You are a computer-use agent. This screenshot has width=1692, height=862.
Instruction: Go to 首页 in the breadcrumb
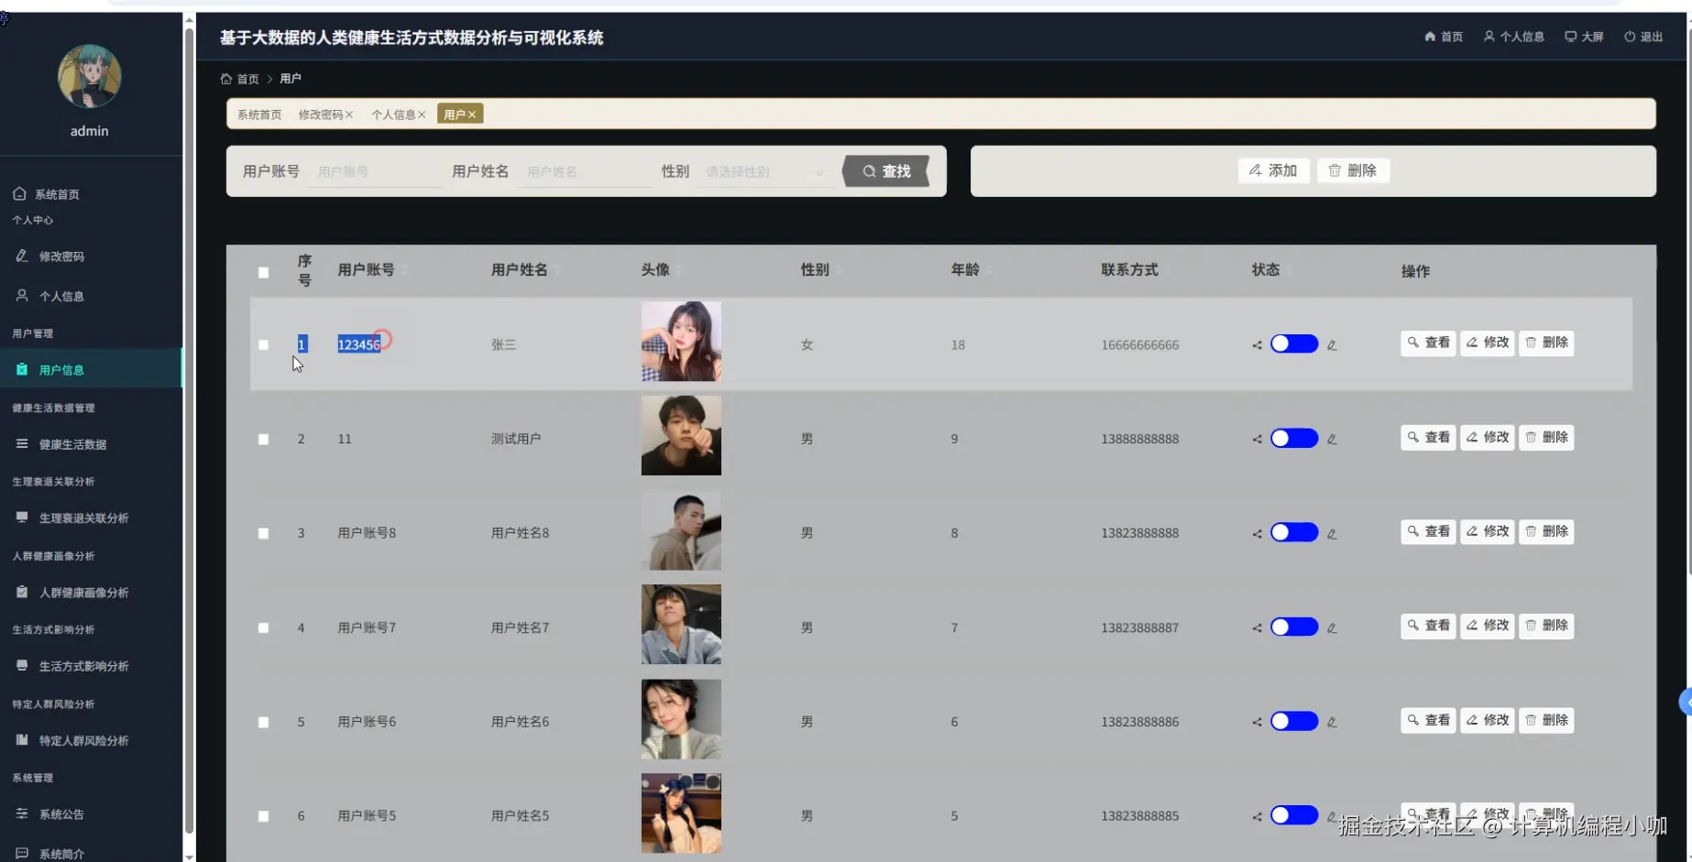tap(240, 79)
